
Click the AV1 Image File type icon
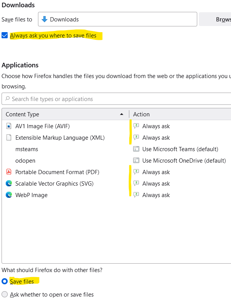pyautogui.click(x=9, y=126)
